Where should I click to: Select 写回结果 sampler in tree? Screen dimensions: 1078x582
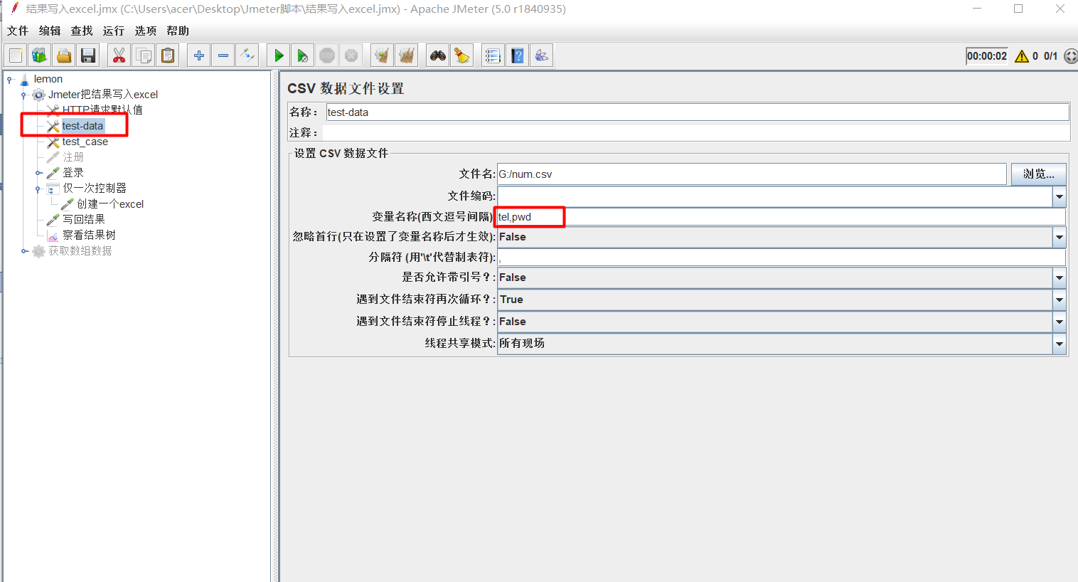(84, 220)
